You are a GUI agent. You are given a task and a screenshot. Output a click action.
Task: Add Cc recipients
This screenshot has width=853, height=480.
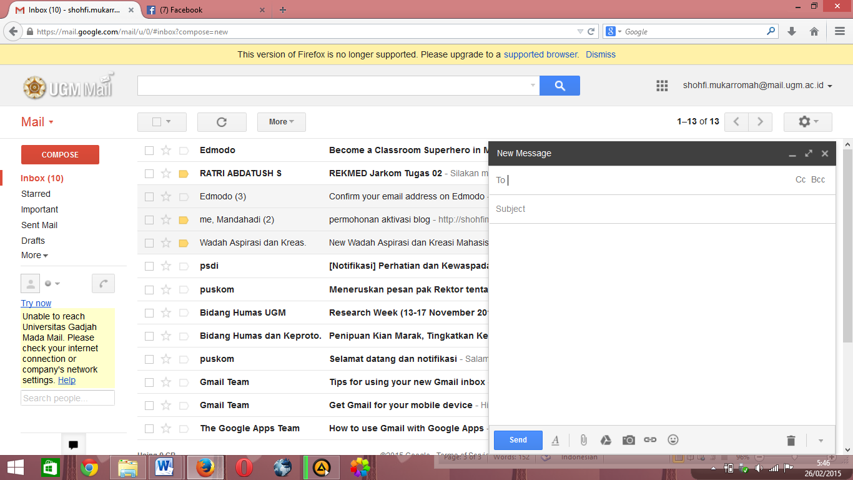(x=801, y=179)
